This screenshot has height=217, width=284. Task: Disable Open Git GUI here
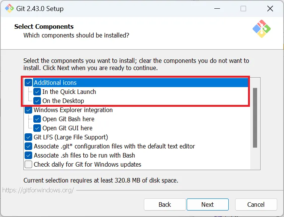[x=37, y=128]
